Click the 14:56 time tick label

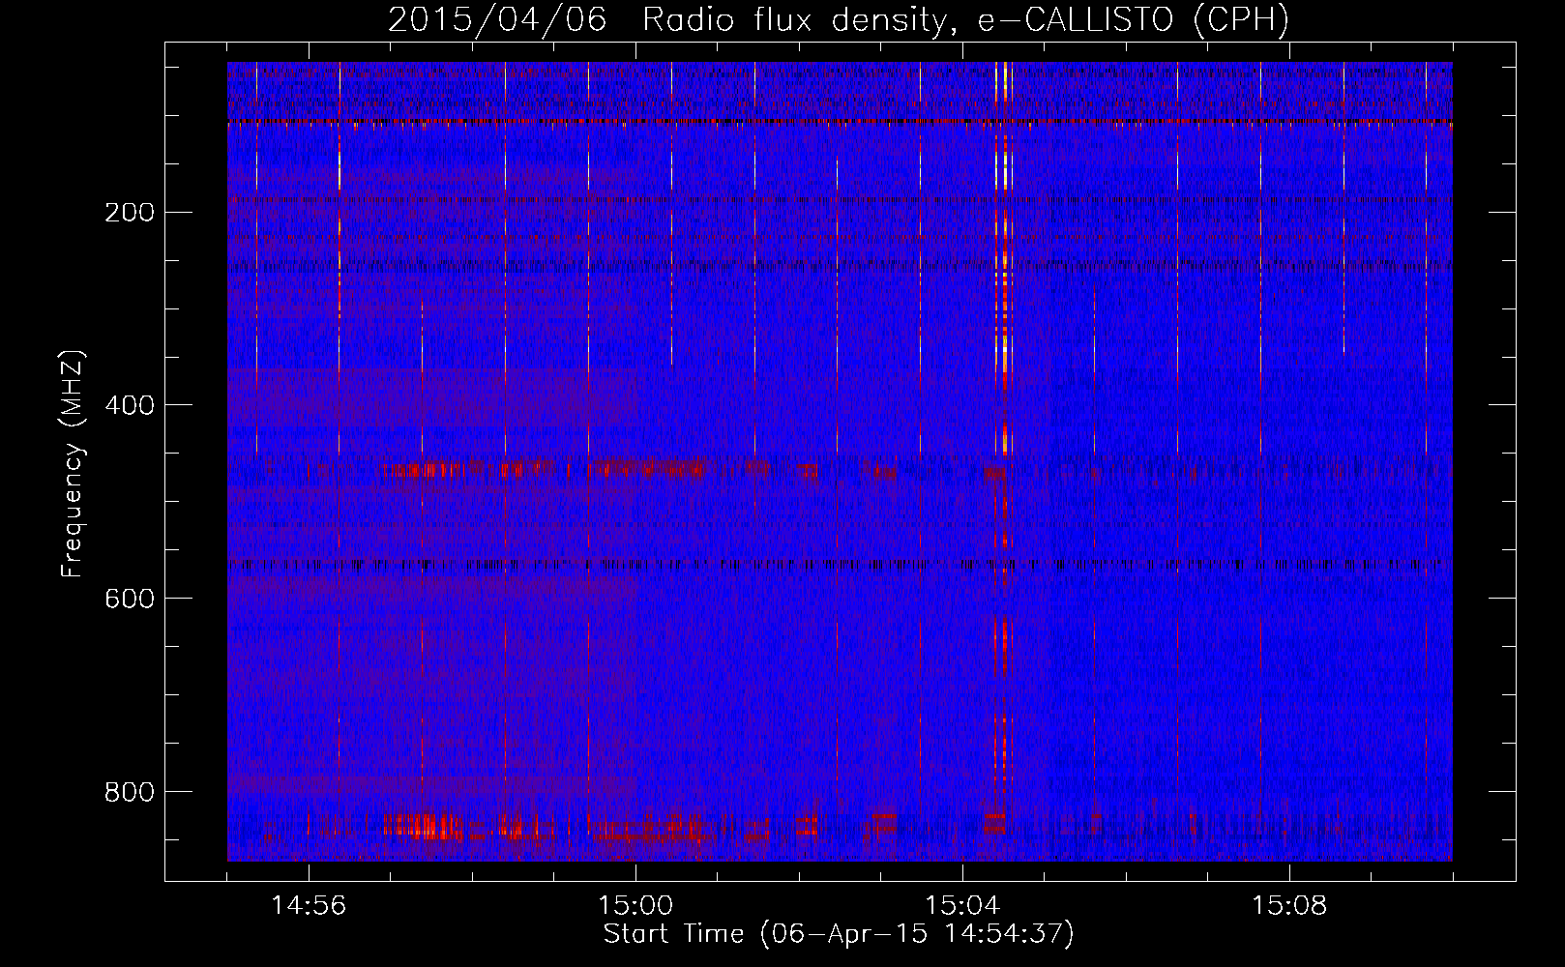click(309, 906)
